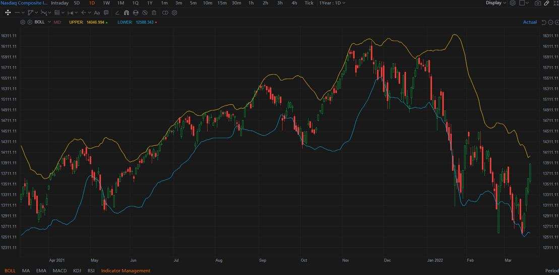The image size is (559, 275).
Task: Select the 1Y yearly timeframe
Action: point(150,3)
